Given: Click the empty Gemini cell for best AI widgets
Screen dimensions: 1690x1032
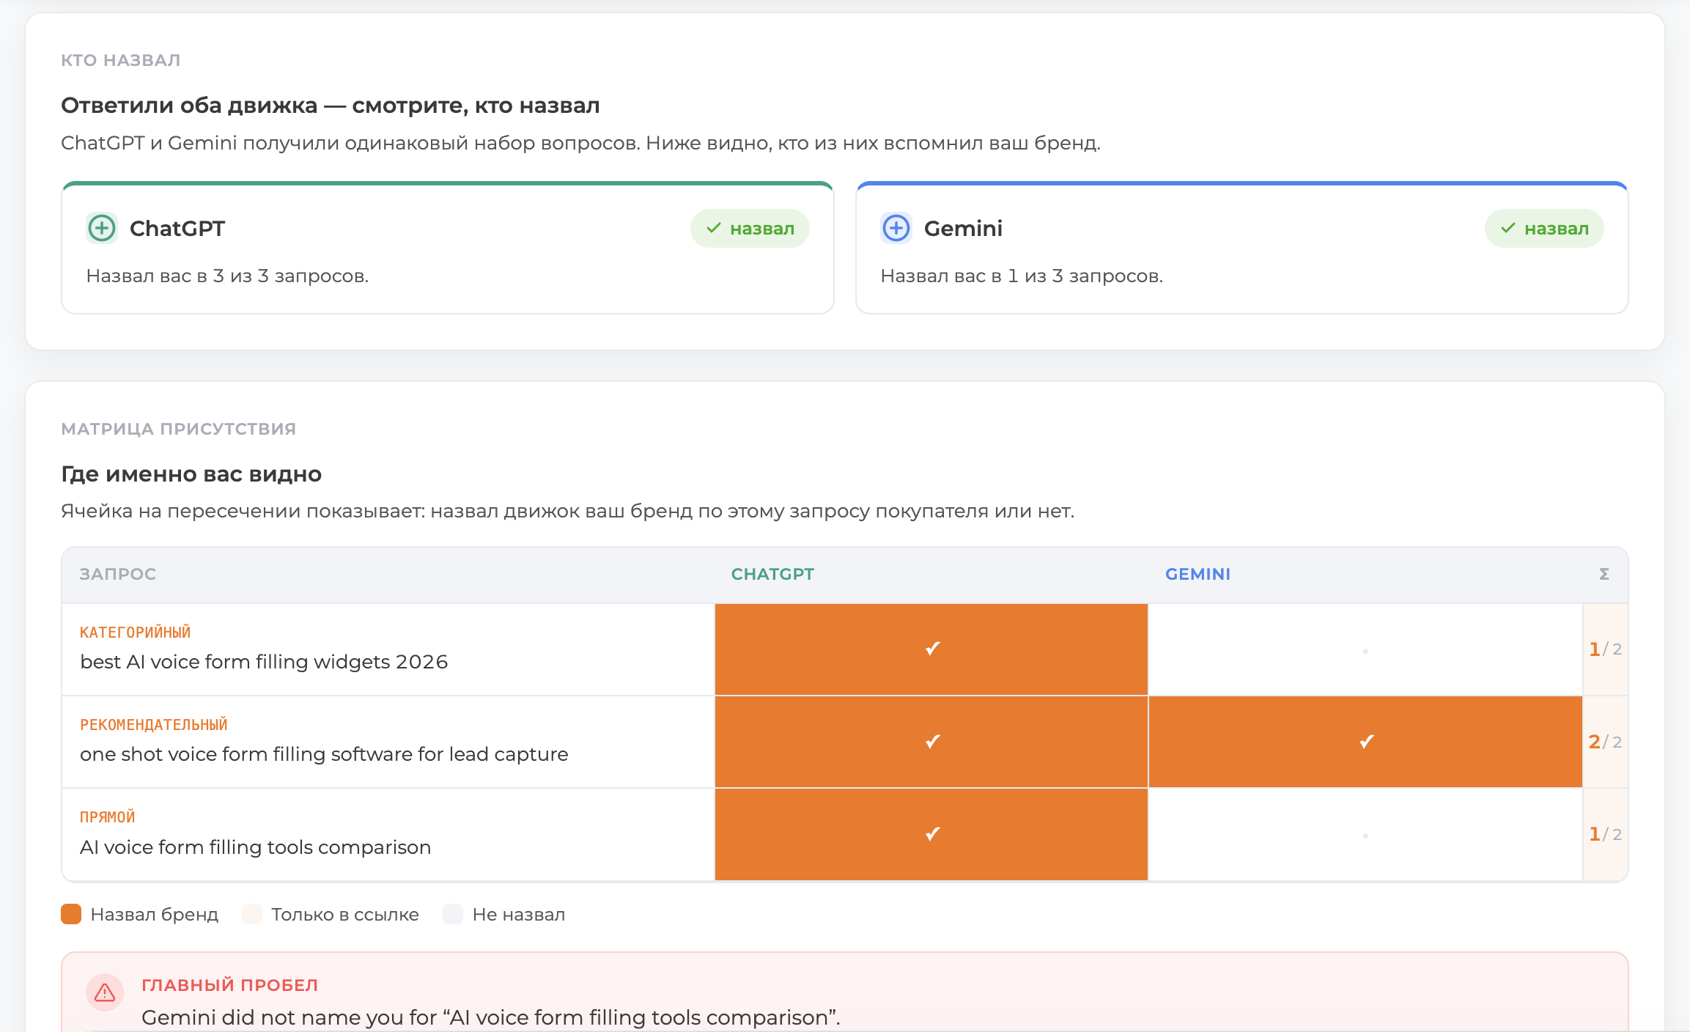Looking at the screenshot, I should [1365, 649].
